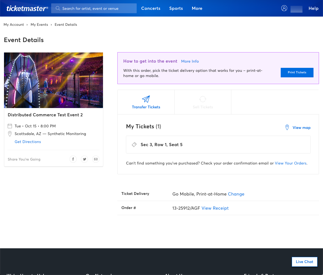Open the More menu

(x=197, y=8)
